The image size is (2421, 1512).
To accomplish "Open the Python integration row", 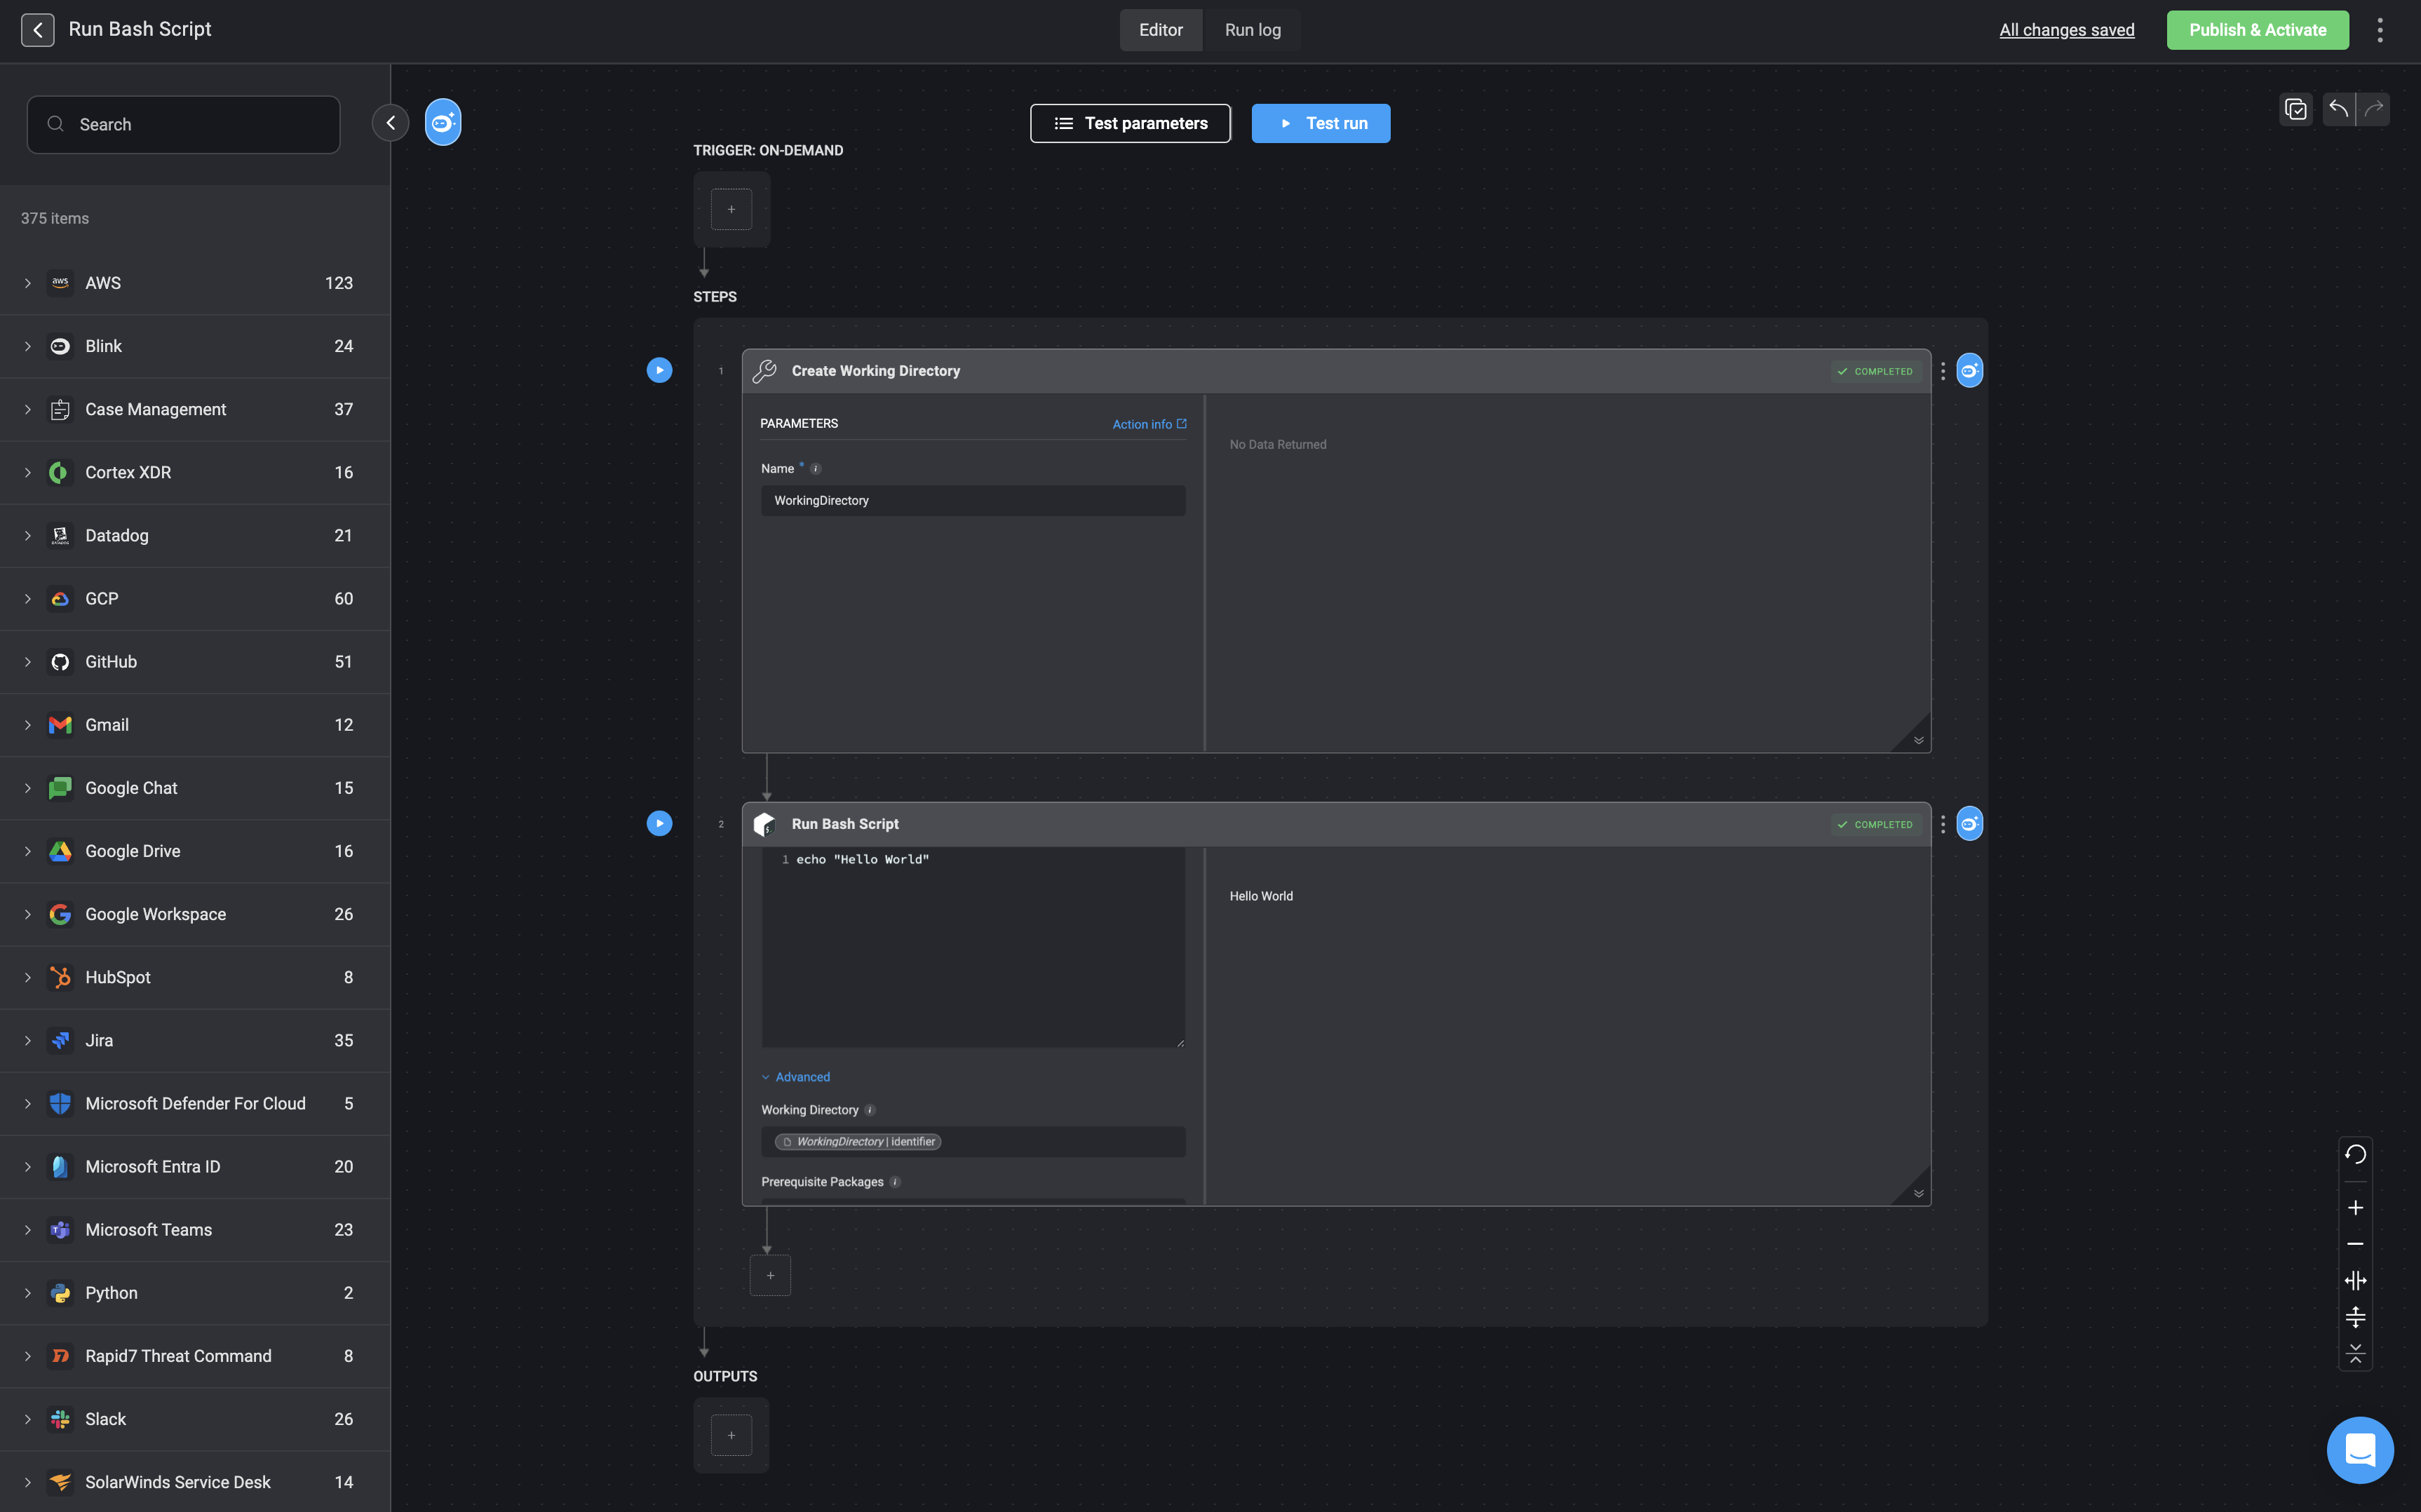I will pos(195,1293).
